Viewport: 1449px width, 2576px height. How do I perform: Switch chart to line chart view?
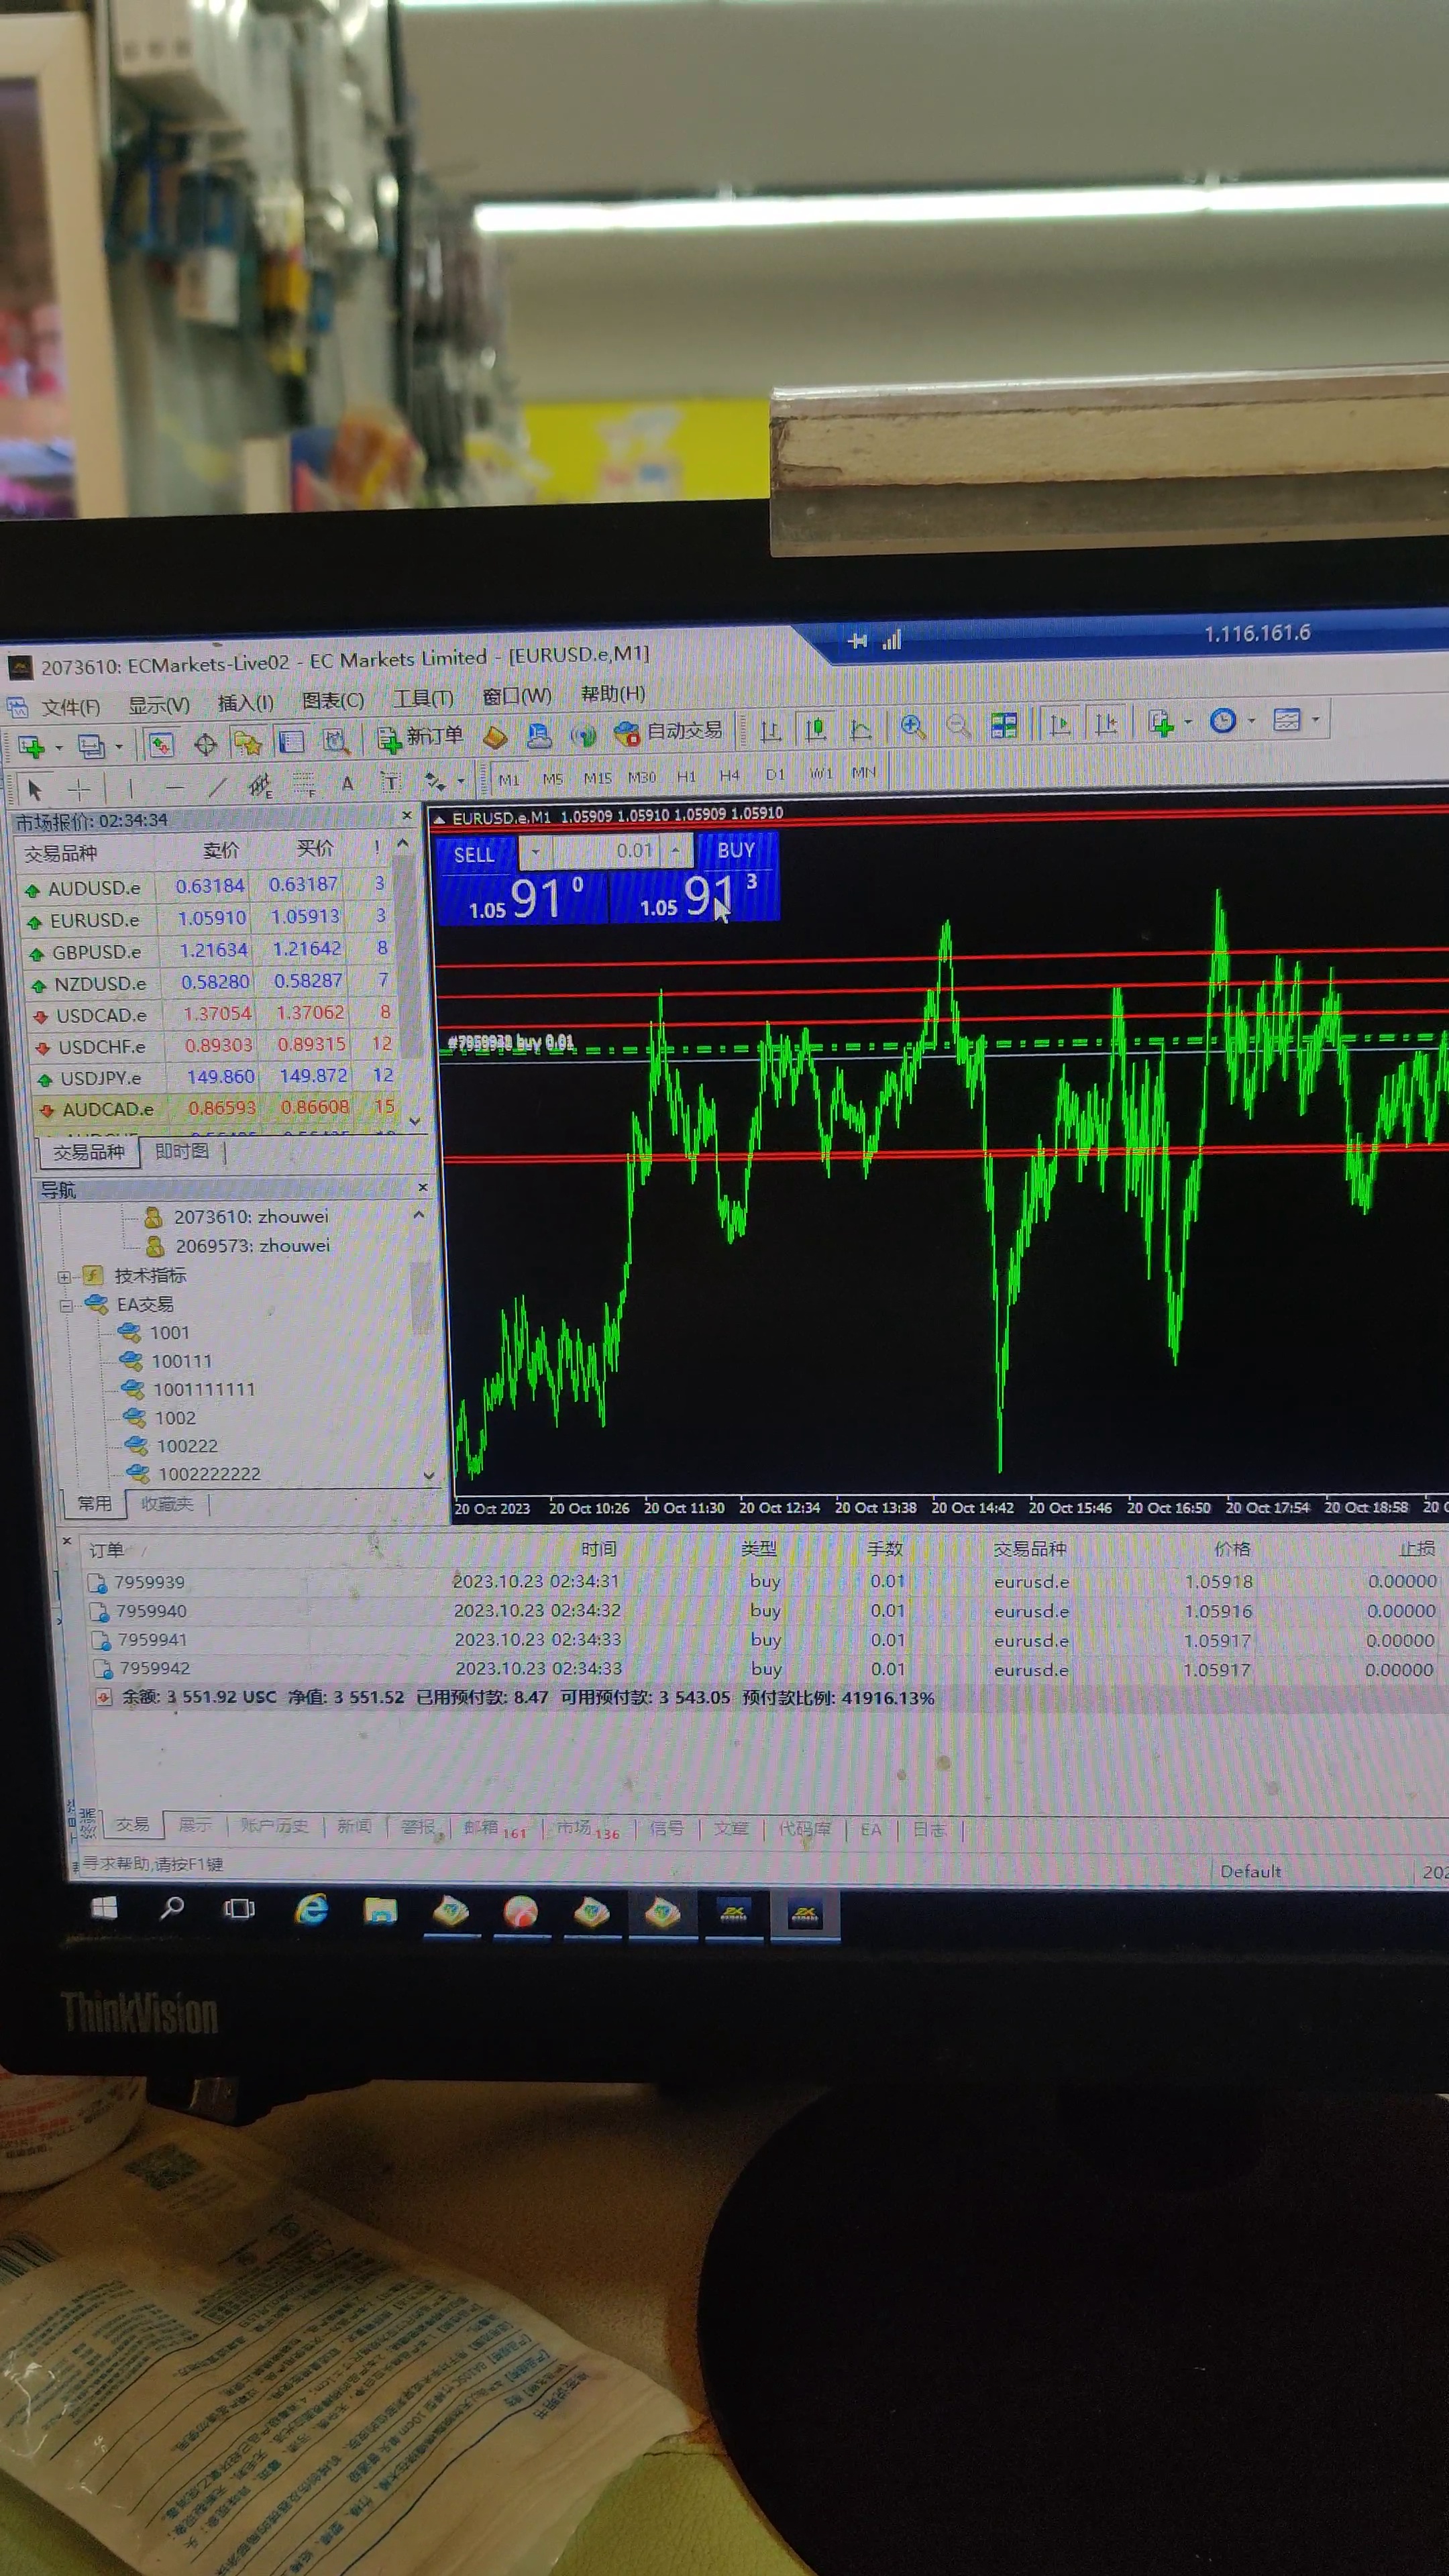pyautogui.click(x=861, y=729)
